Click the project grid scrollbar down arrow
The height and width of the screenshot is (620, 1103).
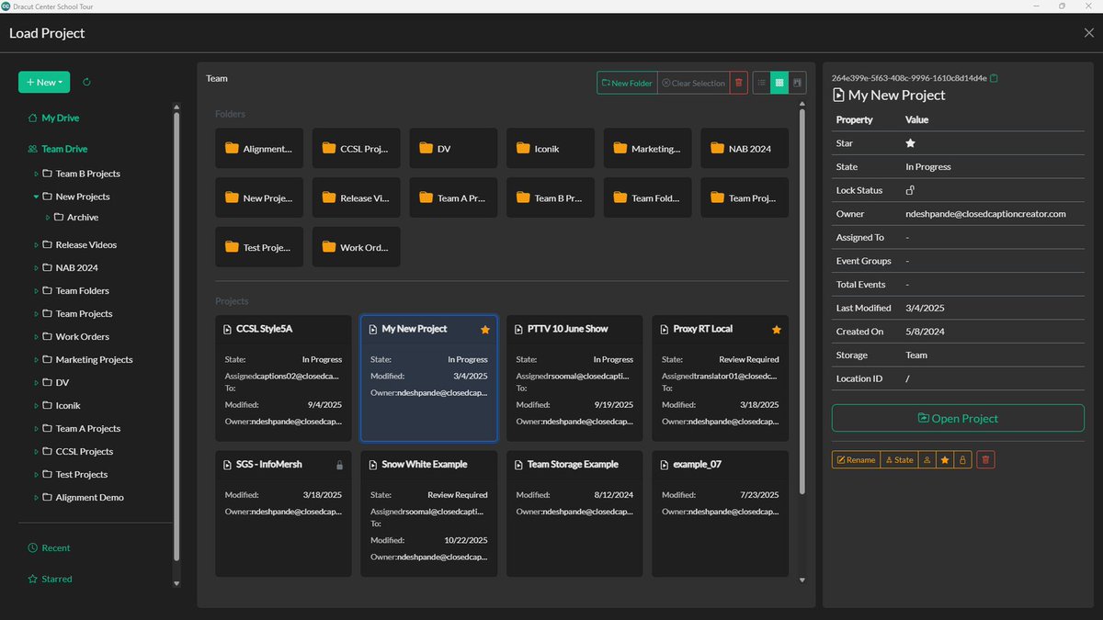(802, 581)
